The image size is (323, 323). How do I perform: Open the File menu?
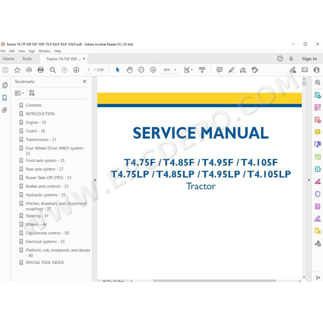pos(3,51)
